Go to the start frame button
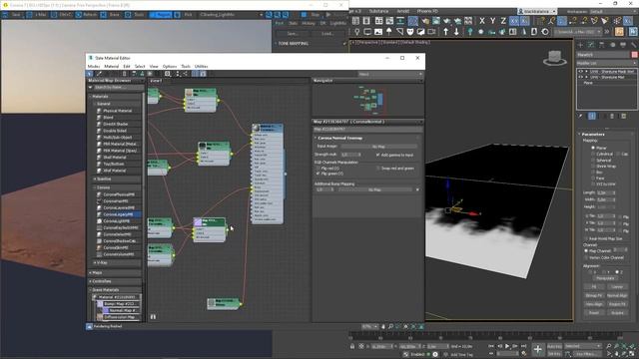 click(x=491, y=346)
